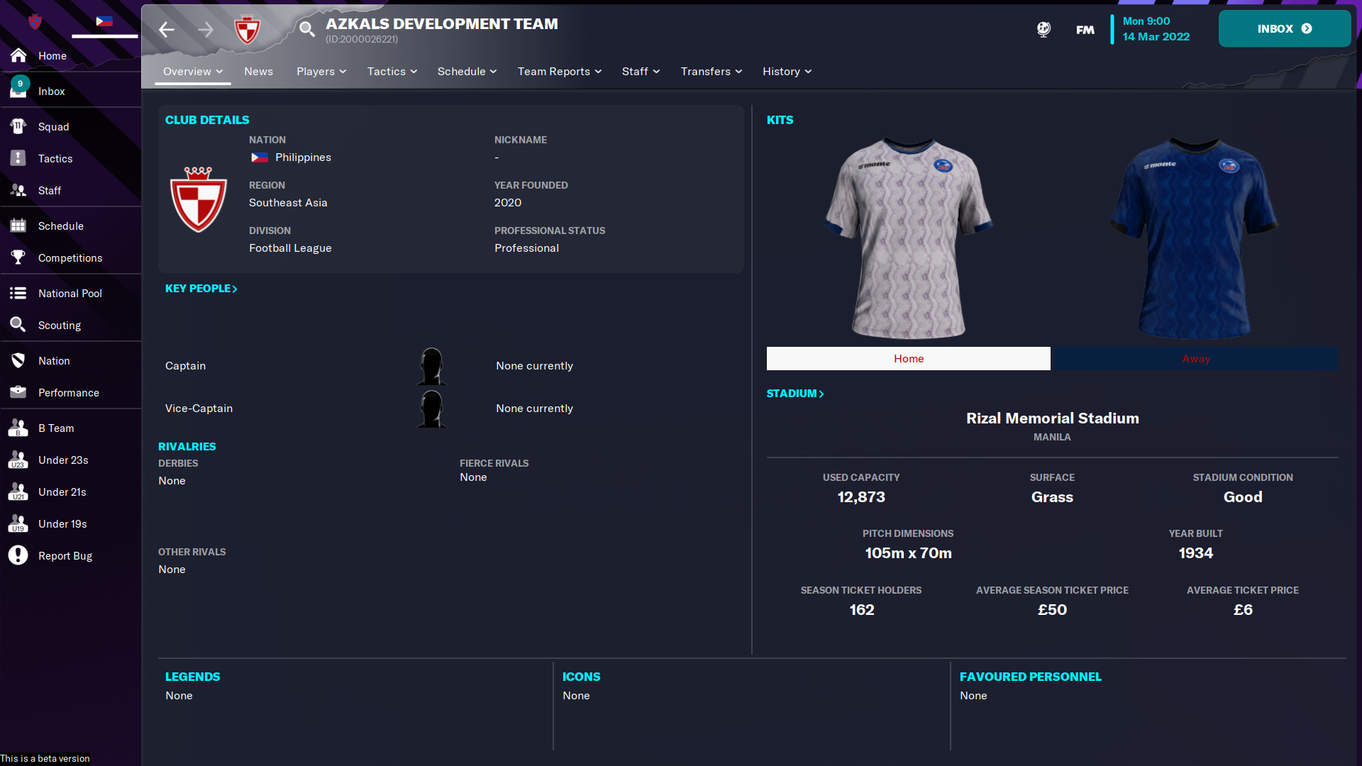Click the Football League division link
This screenshot has width=1362, height=766.
pos(290,248)
